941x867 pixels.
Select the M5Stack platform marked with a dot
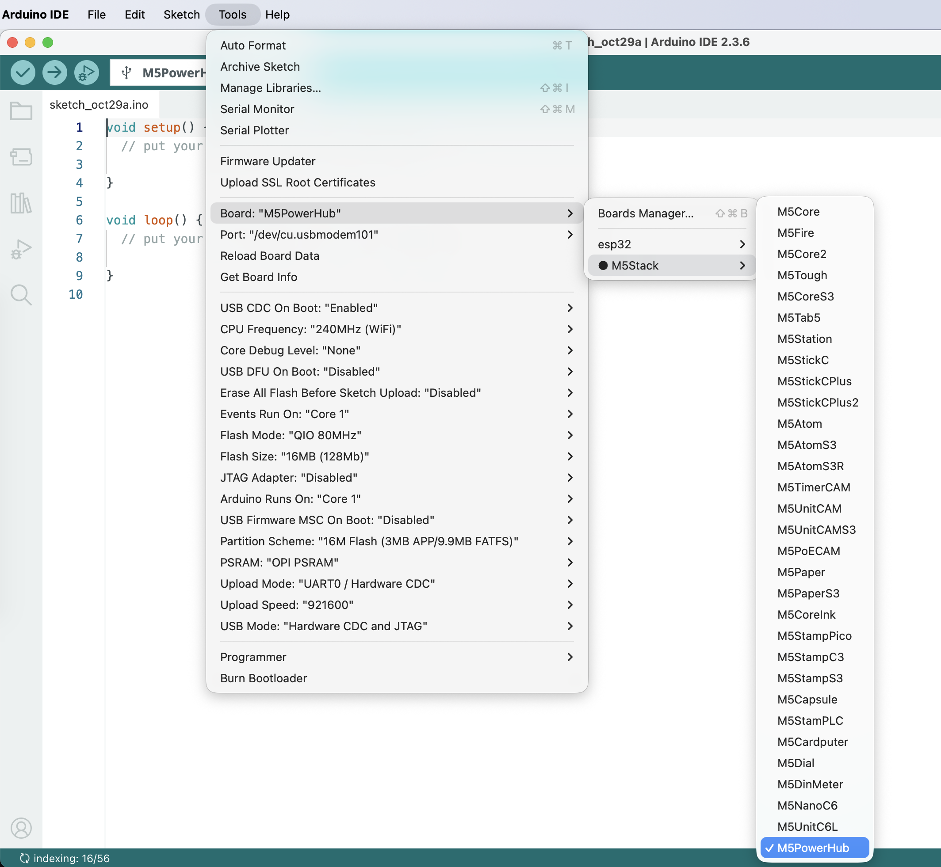tap(635, 266)
